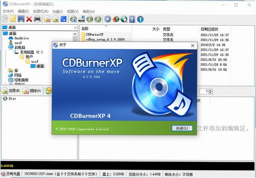Close the 关于 dialog with the X
256x178 pixels.
click(193, 45)
